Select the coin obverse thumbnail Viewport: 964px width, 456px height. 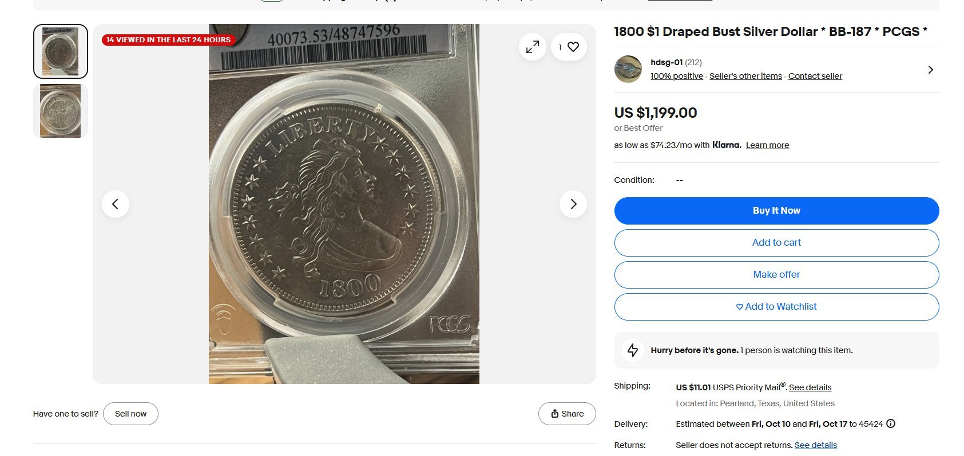point(61,51)
